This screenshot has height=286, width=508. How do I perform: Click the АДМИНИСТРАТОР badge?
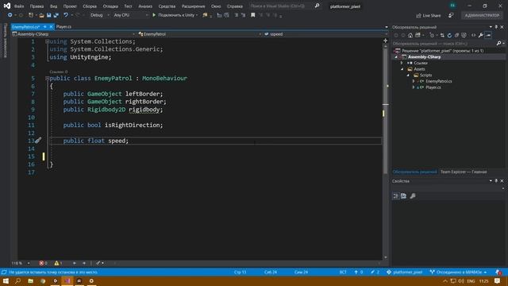point(482,15)
